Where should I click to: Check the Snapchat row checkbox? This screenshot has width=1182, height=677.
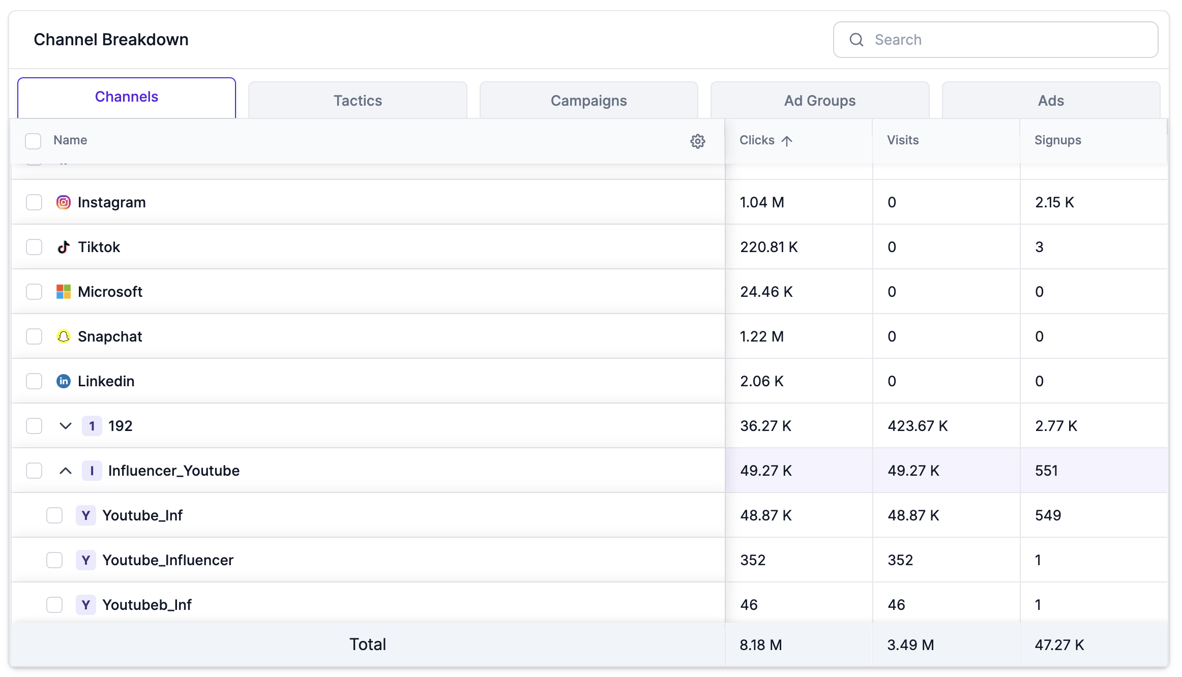tap(34, 336)
